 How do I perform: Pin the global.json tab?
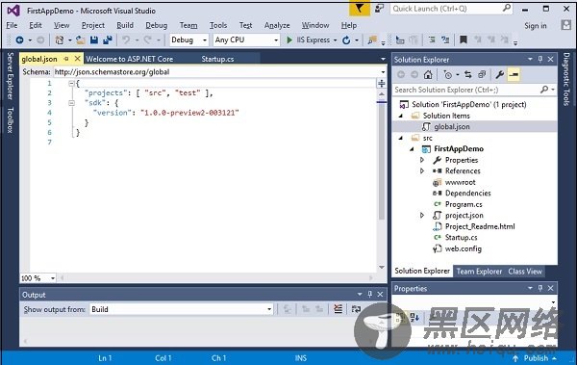pyautogui.click(x=66, y=59)
